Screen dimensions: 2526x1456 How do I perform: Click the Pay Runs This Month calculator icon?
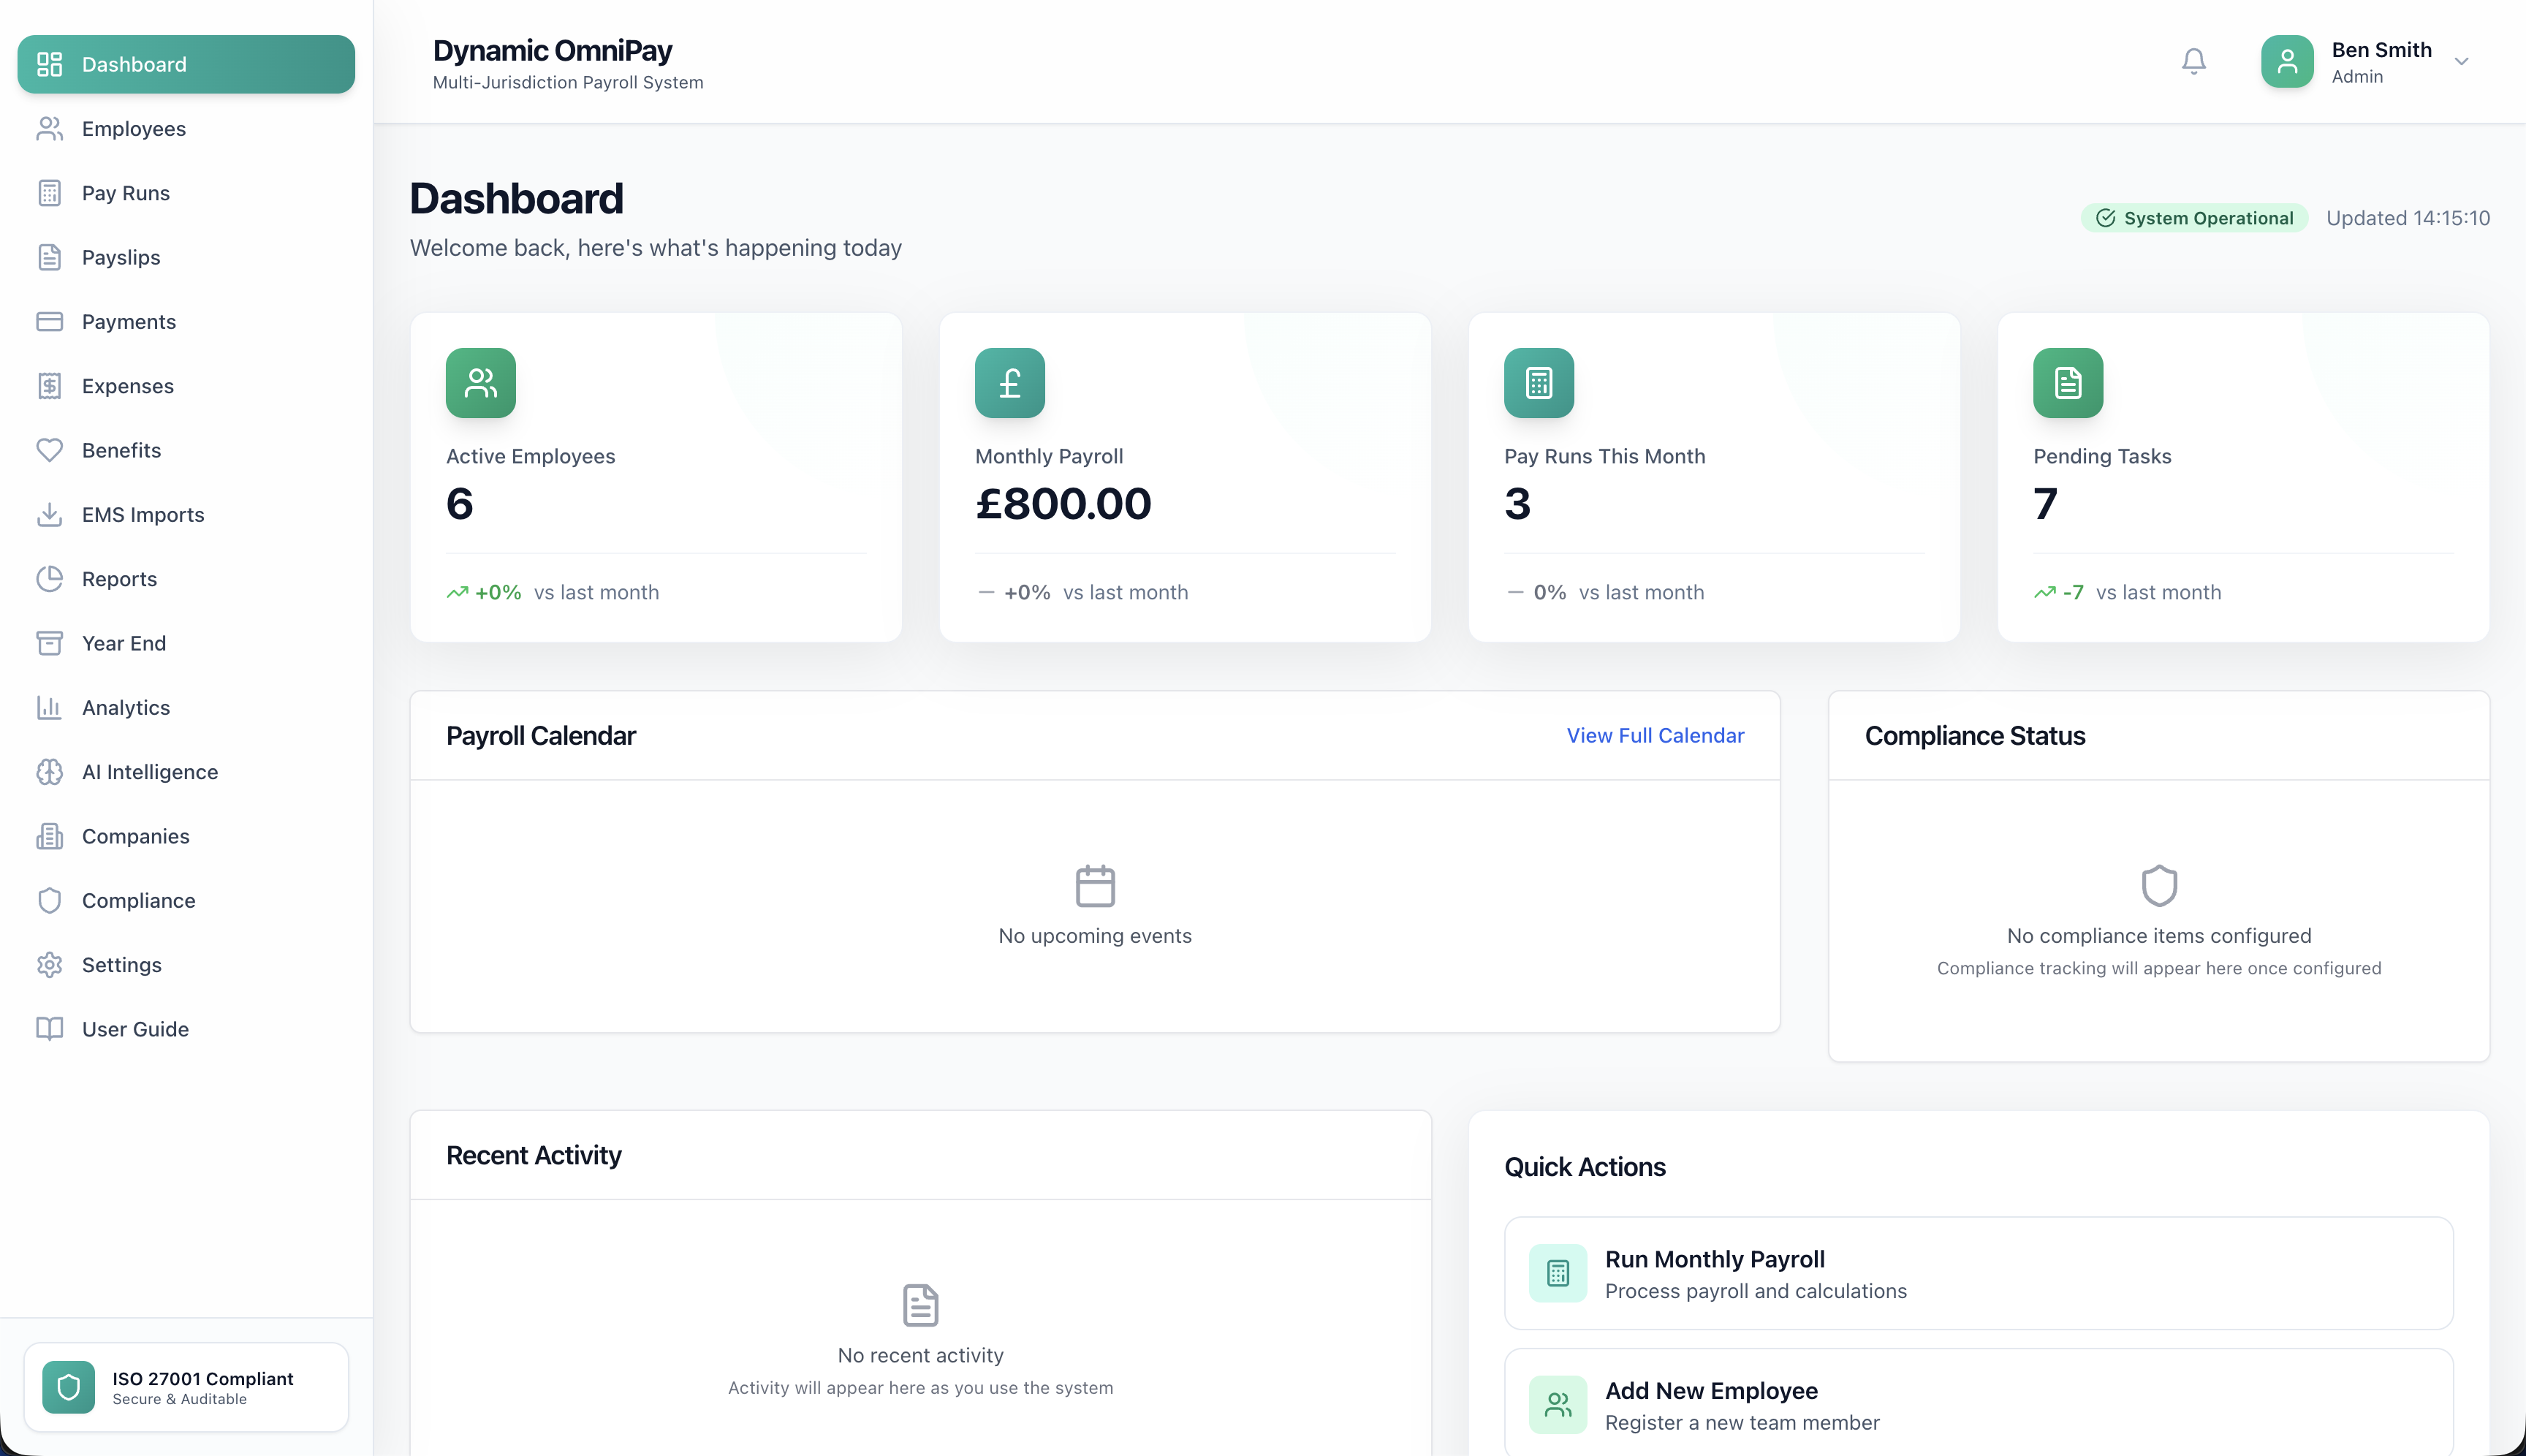pos(1539,383)
